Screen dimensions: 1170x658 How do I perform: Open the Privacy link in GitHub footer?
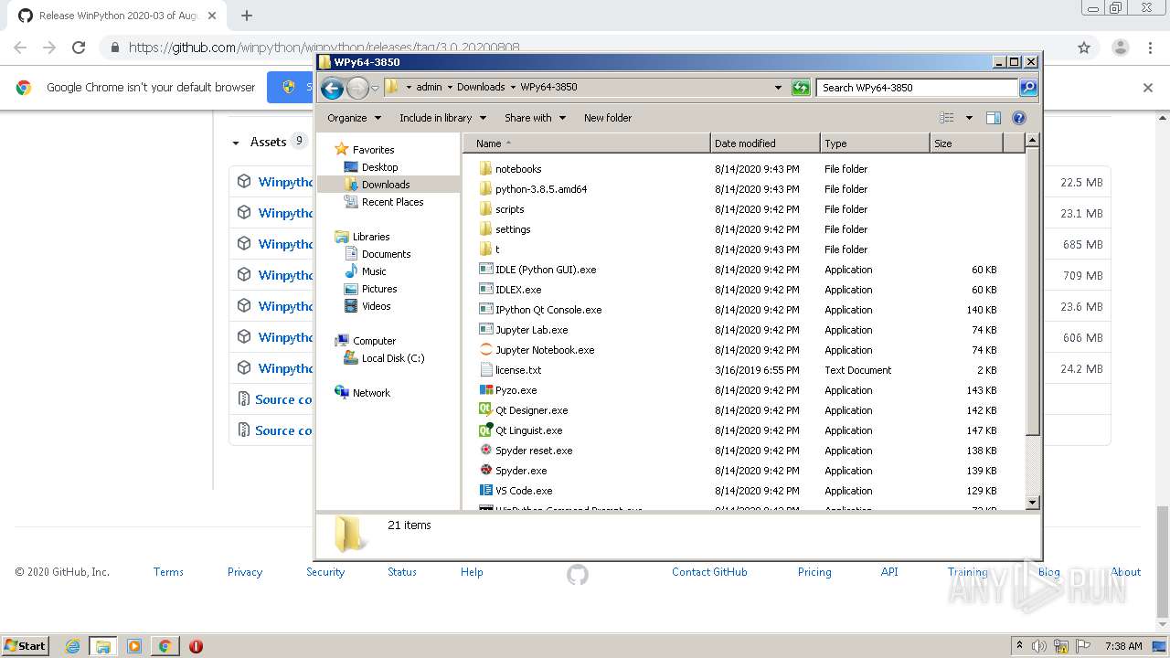pyautogui.click(x=245, y=572)
